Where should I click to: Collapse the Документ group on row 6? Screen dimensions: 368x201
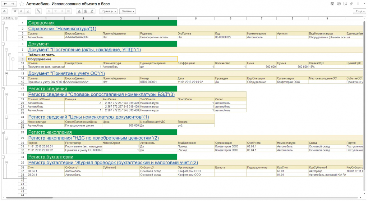coord(3,44)
